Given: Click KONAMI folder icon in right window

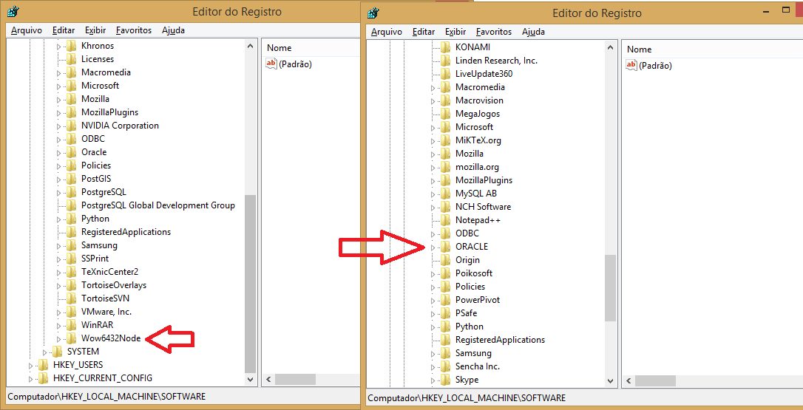Looking at the screenshot, I should click(x=446, y=47).
